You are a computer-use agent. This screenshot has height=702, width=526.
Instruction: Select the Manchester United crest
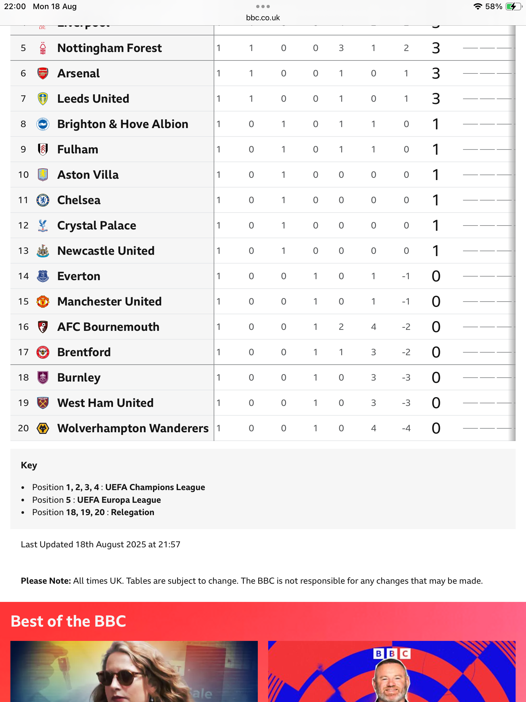(43, 302)
